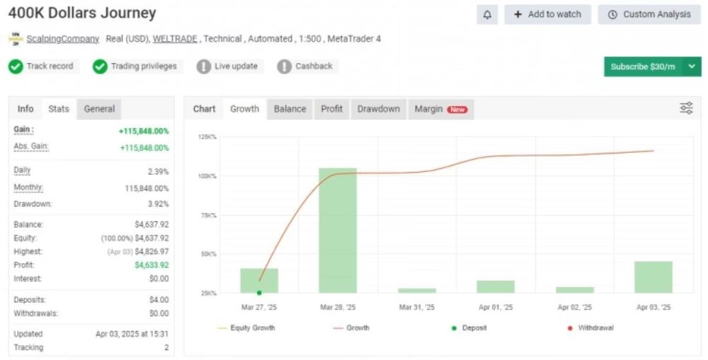
Task: Switch to the General tab
Action: (x=99, y=109)
